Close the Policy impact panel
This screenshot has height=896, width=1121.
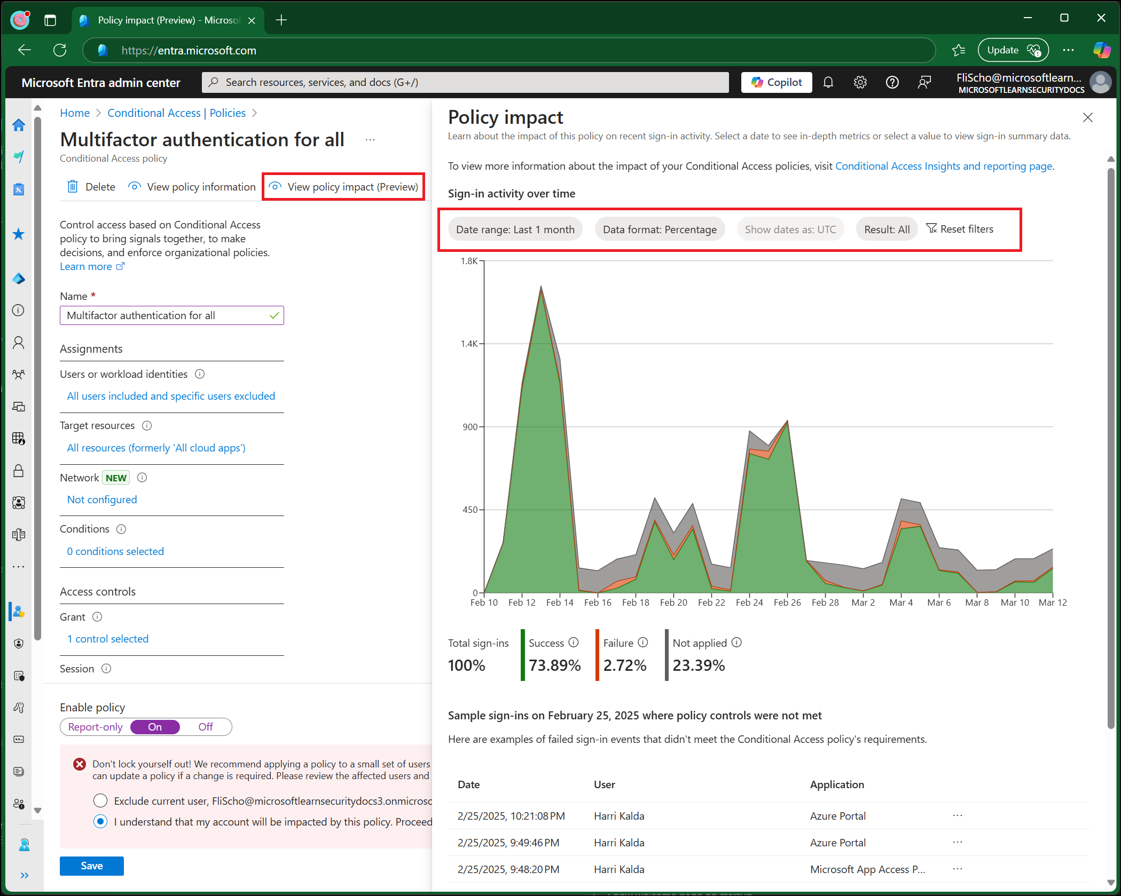pos(1087,117)
